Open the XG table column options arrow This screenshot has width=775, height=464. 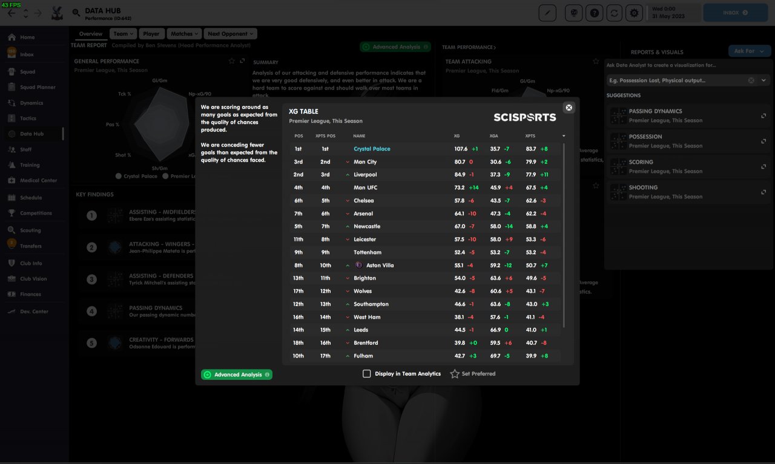coord(564,136)
